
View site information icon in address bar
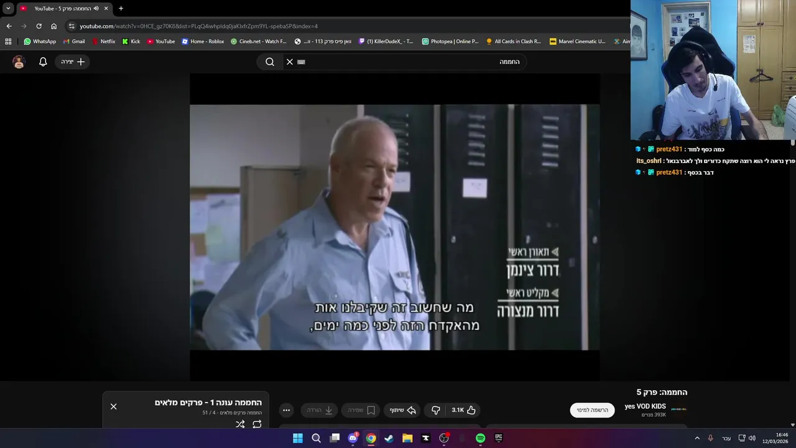[72, 26]
